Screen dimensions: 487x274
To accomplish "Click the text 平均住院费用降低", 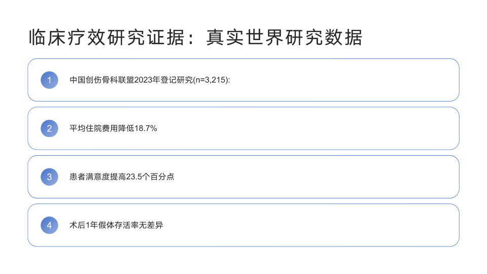I will (x=101, y=128).
